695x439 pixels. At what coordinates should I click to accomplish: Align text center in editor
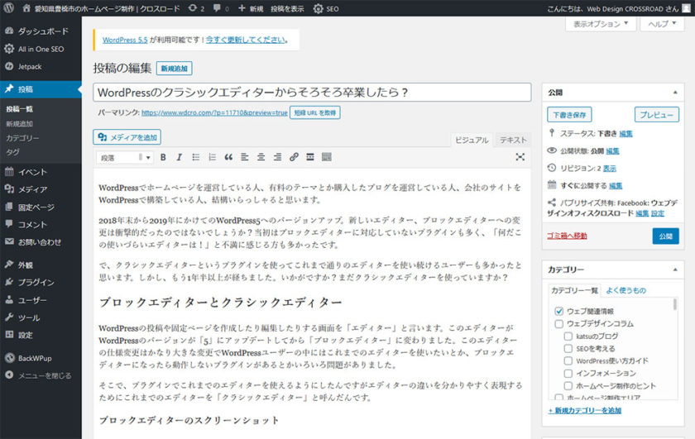click(x=261, y=157)
